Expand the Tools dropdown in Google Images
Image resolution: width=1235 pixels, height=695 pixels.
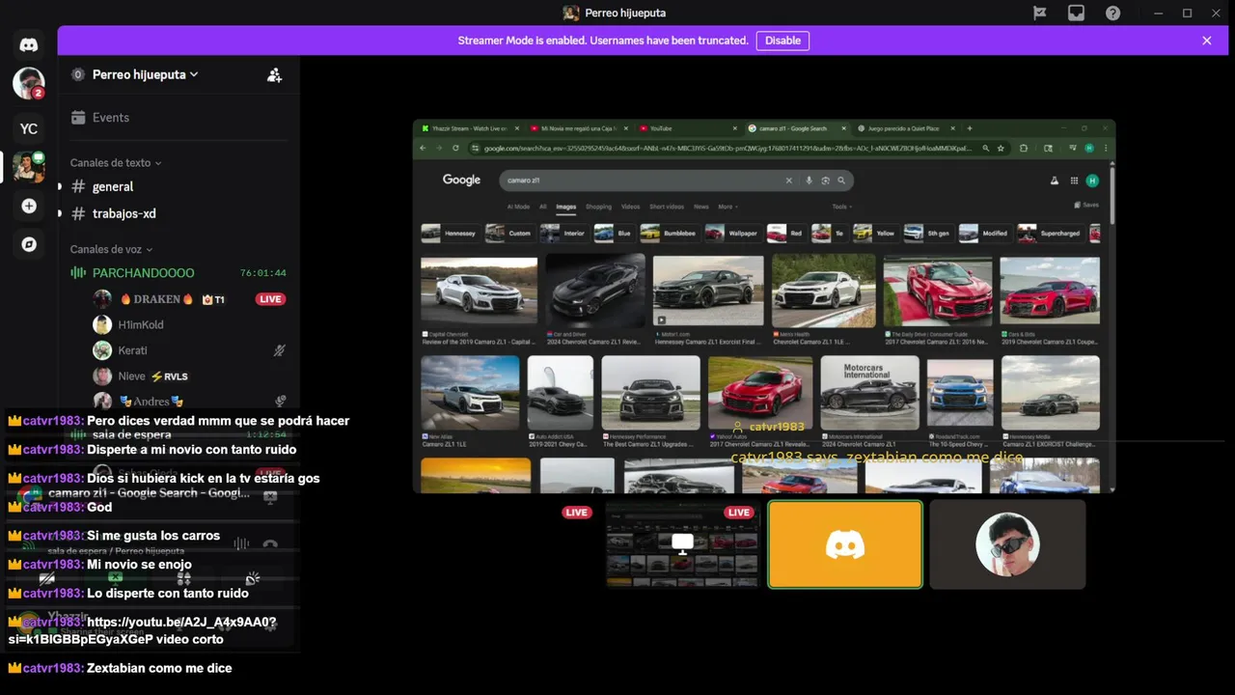click(842, 207)
